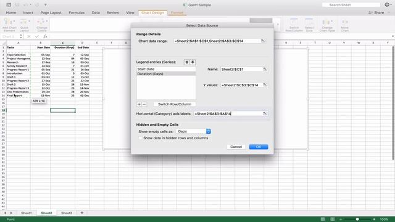Enable Show data in hidden rows and columns

pyautogui.click(x=140, y=138)
